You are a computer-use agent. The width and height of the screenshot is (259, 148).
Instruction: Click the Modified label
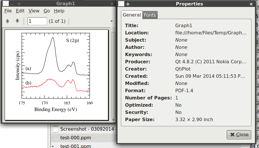coord(137,83)
